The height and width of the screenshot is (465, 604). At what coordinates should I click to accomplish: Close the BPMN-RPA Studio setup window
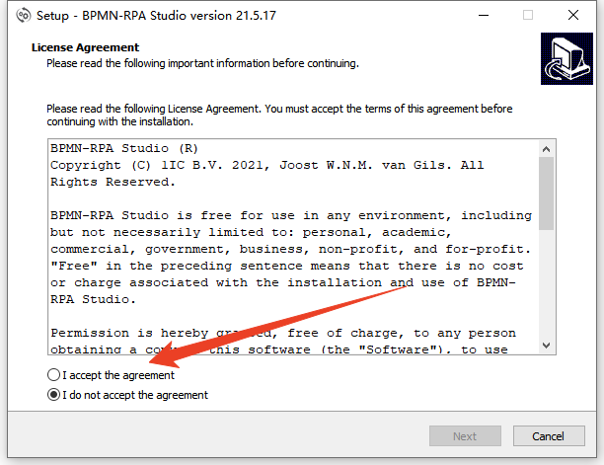(573, 16)
